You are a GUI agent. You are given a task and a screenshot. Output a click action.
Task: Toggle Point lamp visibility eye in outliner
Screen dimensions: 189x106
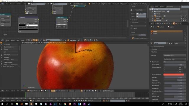coord(181,18)
